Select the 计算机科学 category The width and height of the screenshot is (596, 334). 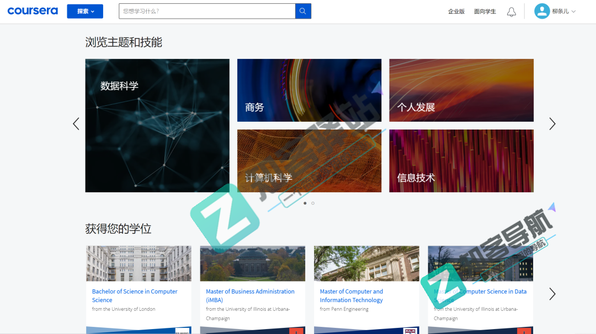(309, 160)
